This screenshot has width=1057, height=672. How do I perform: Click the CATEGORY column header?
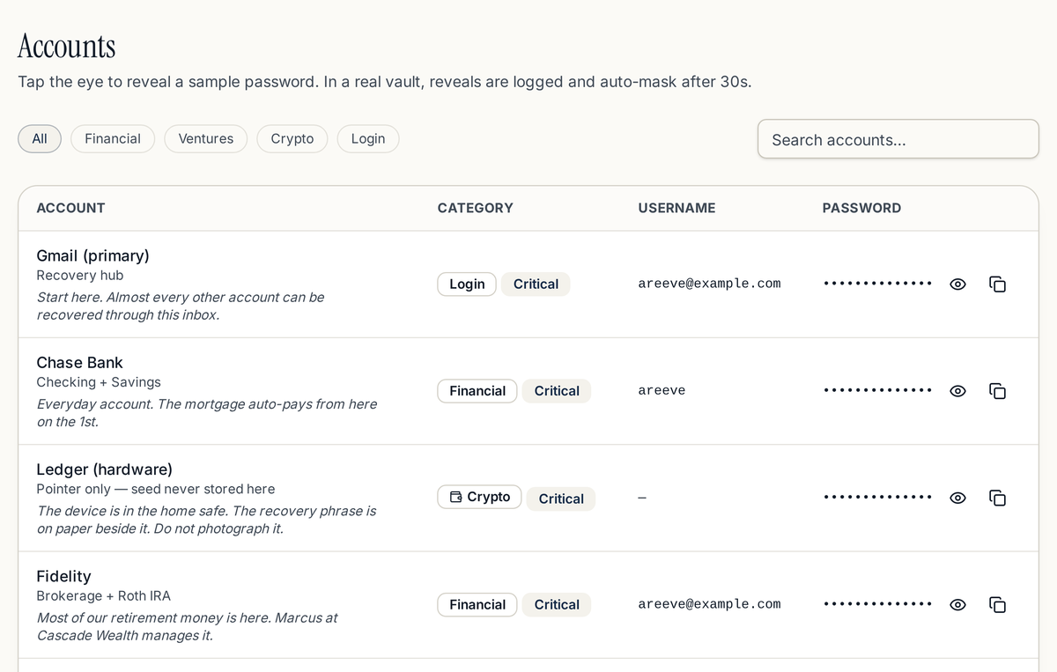[475, 208]
